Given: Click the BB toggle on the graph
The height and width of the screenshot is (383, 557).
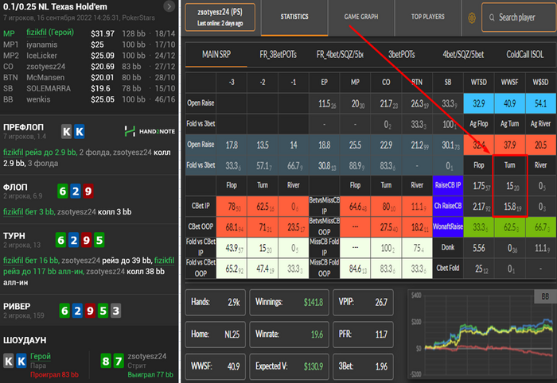Looking at the screenshot, I should tap(545, 296).
